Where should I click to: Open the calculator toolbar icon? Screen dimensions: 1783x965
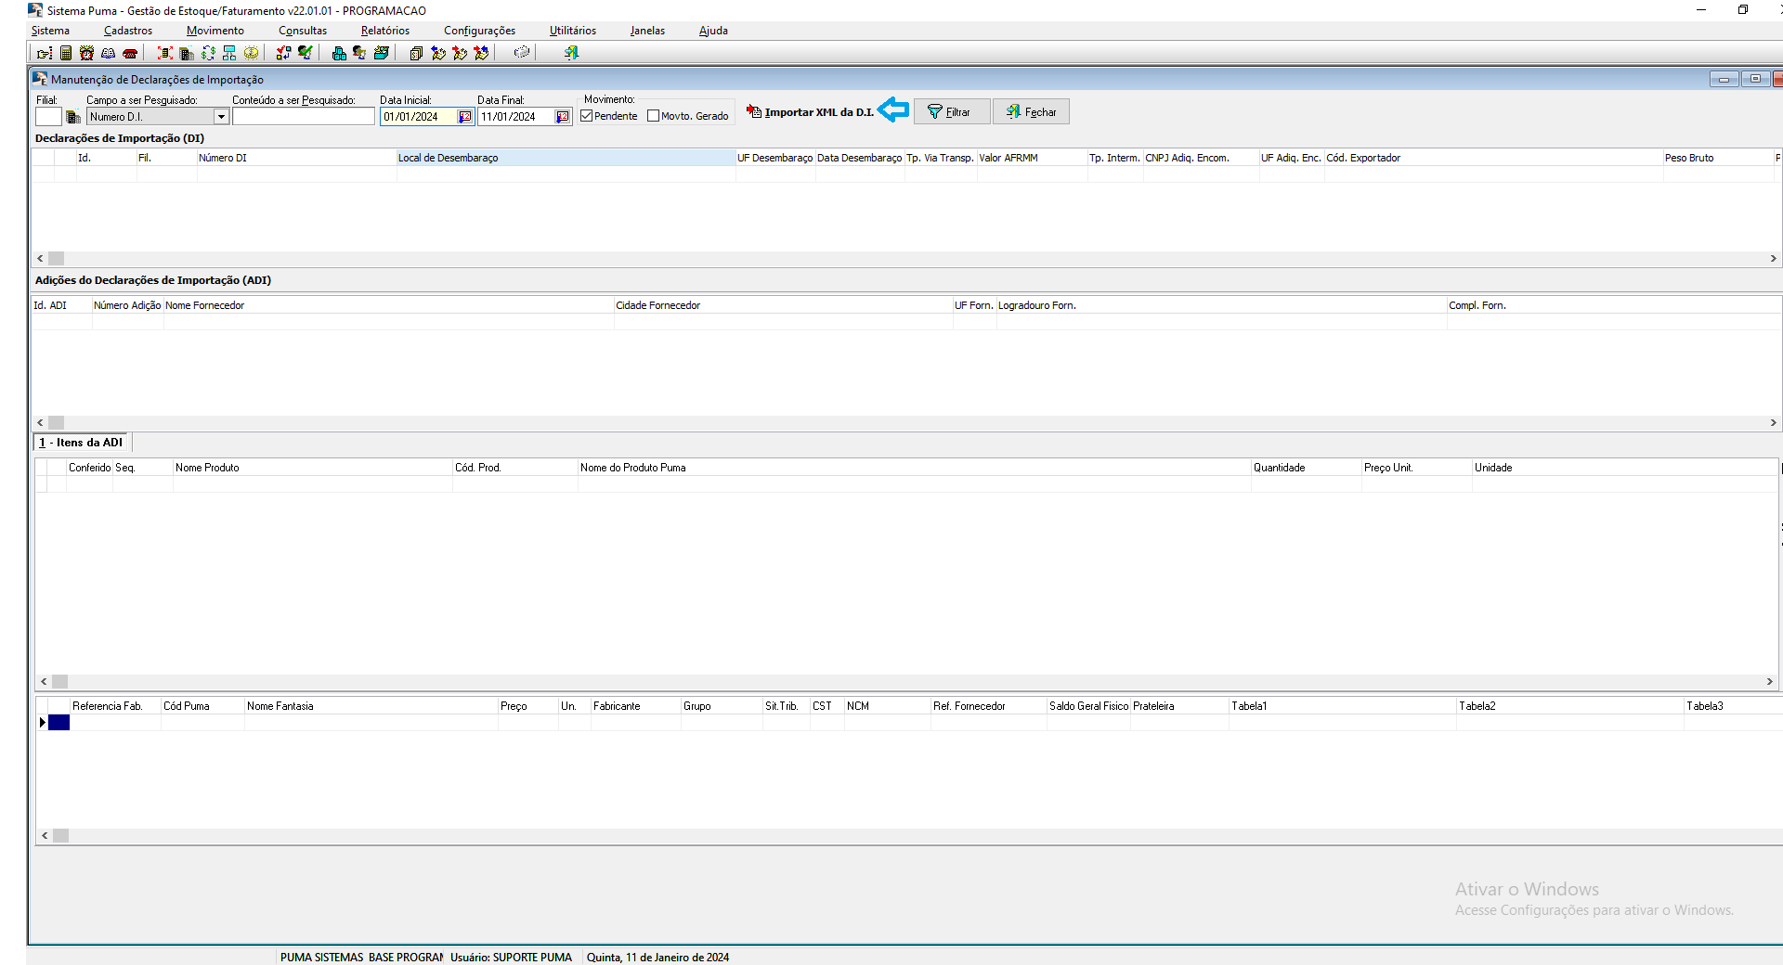66,53
